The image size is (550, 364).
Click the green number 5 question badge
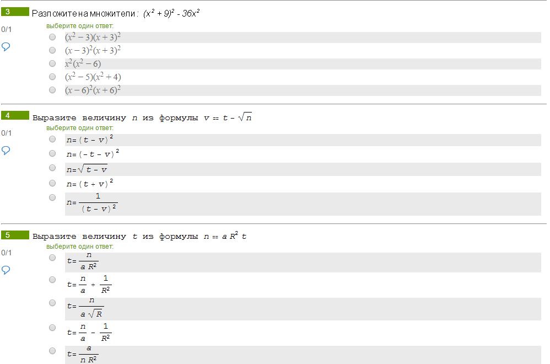click(x=15, y=235)
